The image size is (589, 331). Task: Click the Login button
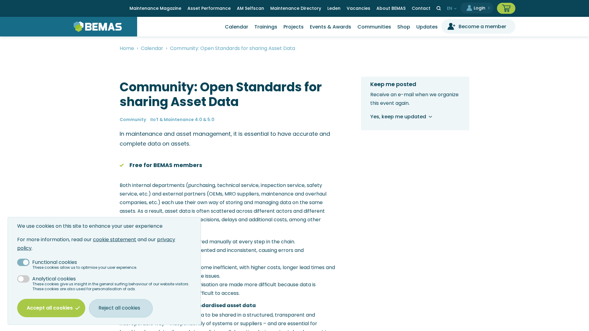coord(477,8)
